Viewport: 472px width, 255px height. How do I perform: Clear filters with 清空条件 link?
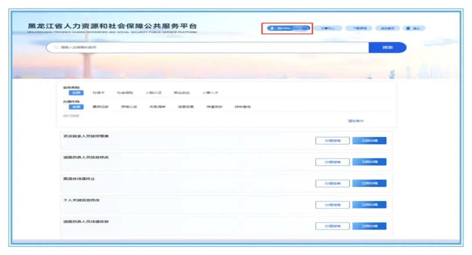pyautogui.click(x=356, y=121)
